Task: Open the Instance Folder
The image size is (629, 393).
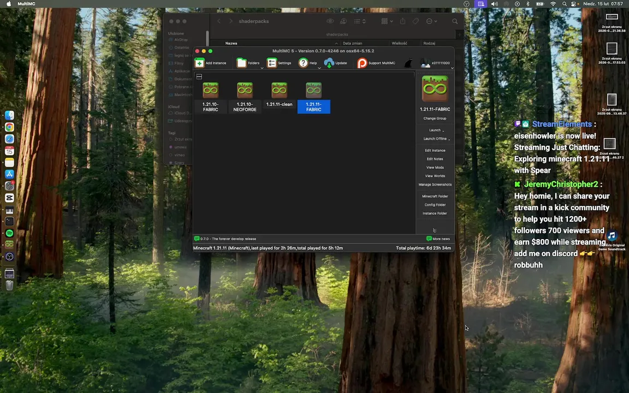Action: (x=435, y=213)
